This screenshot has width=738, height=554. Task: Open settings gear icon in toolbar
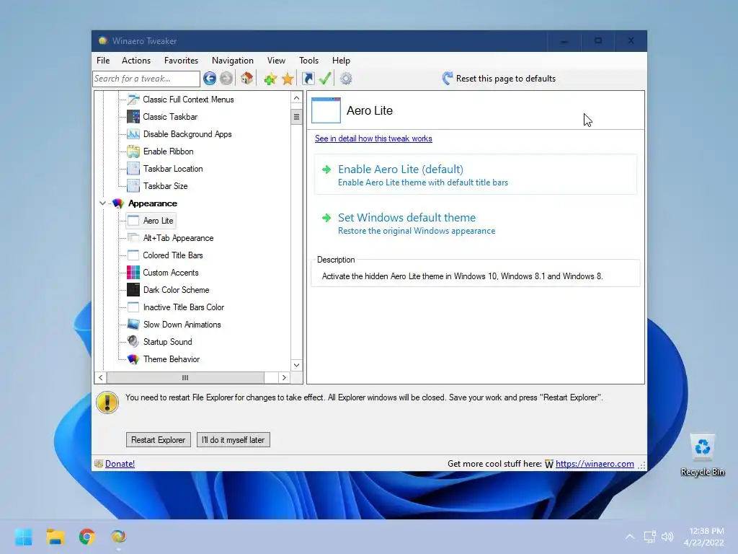(x=346, y=79)
